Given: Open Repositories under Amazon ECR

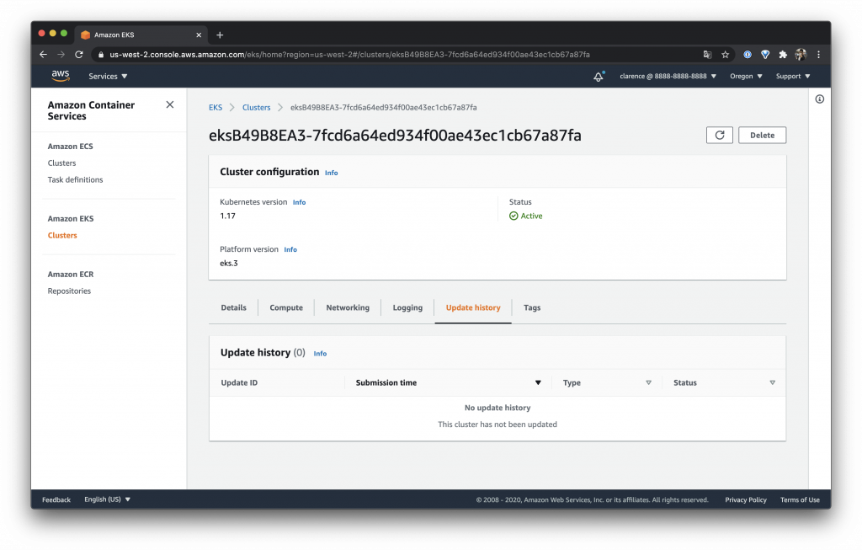Looking at the screenshot, I should click(69, 291).
